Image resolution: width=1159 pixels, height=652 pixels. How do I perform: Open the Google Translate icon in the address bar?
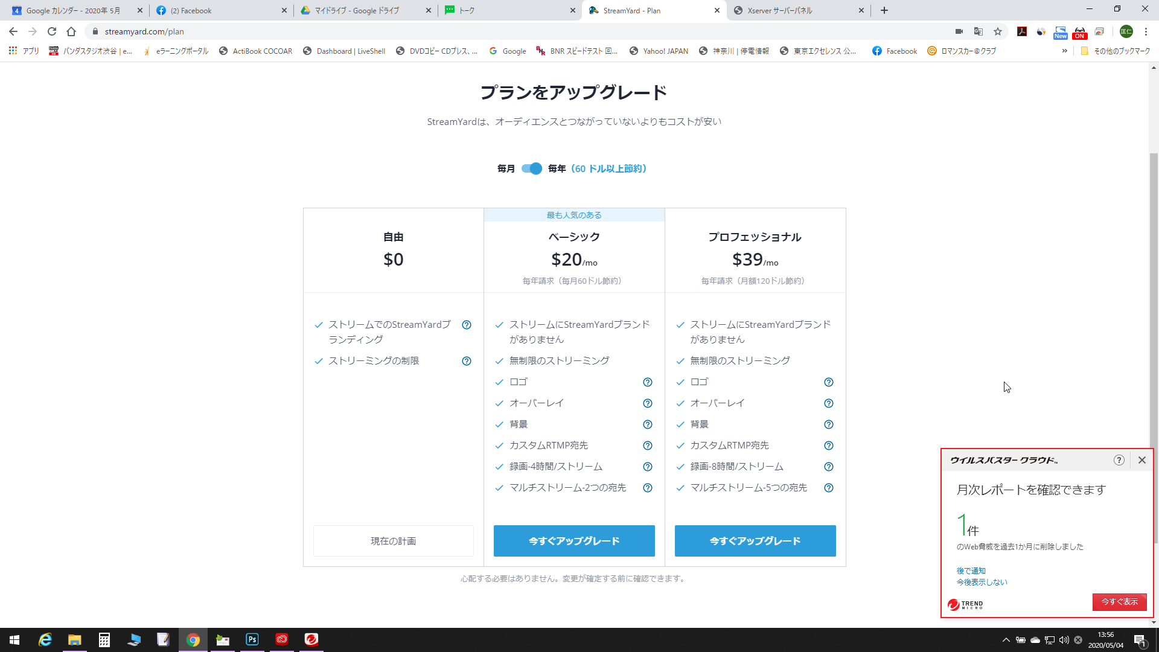click(979, 31)
